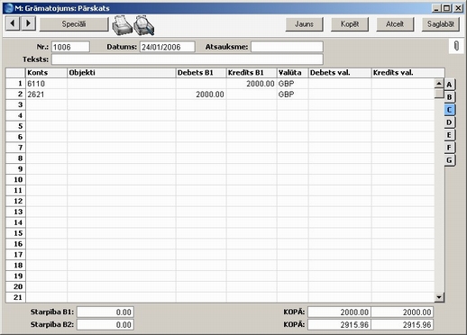Select account cell 2621 in row 2

[x=46, y=95]
